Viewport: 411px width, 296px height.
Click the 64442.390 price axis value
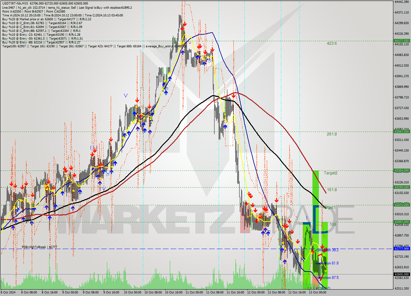click(401, 2)
